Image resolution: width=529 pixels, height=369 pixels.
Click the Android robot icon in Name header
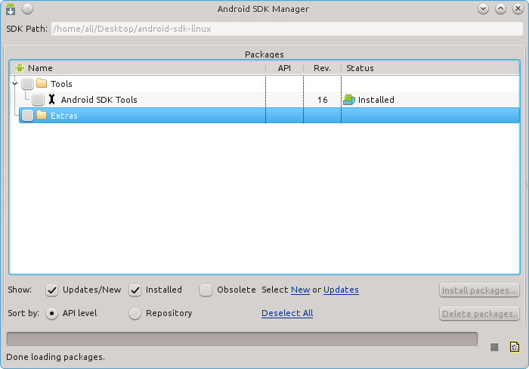20,68
